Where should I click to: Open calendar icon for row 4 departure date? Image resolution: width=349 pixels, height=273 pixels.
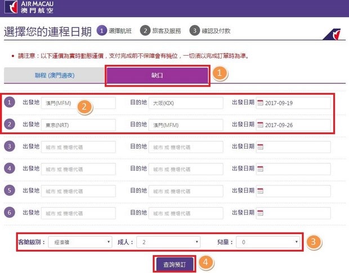tap(260, 169)
